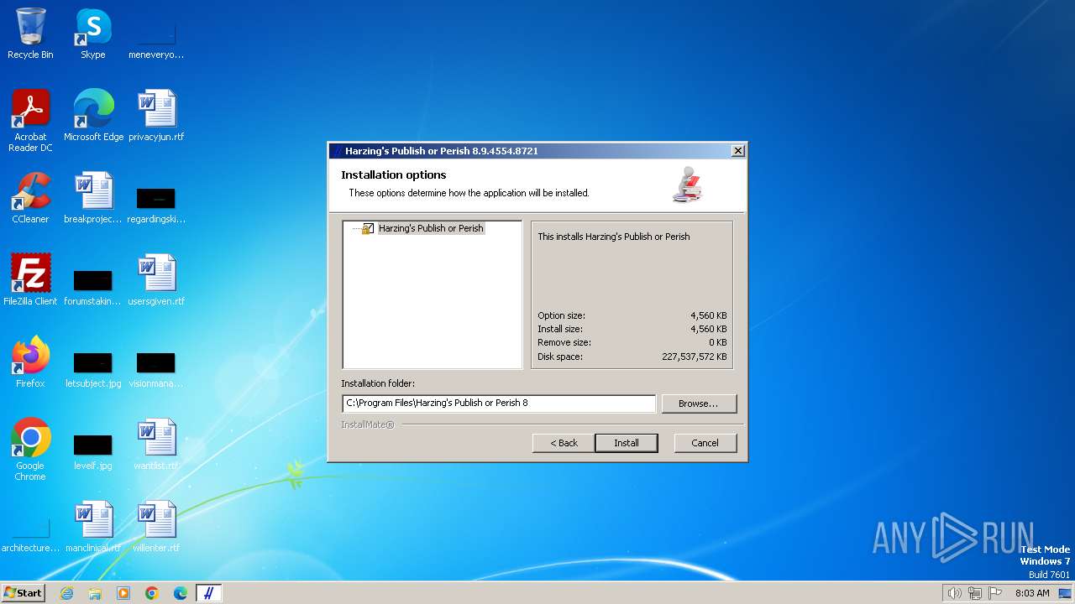1075x604 pixels.
Task: Open Acrobat Reader DC shortcut
Action: pos(30,121)
